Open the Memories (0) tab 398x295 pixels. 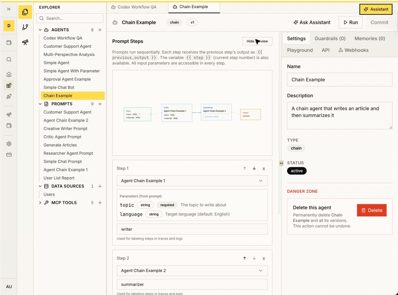click(370, 39)
